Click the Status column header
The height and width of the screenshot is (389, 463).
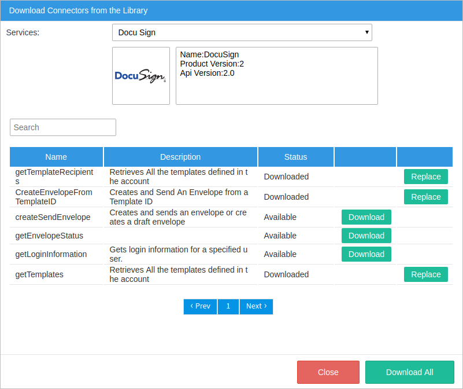click(295, 157)
